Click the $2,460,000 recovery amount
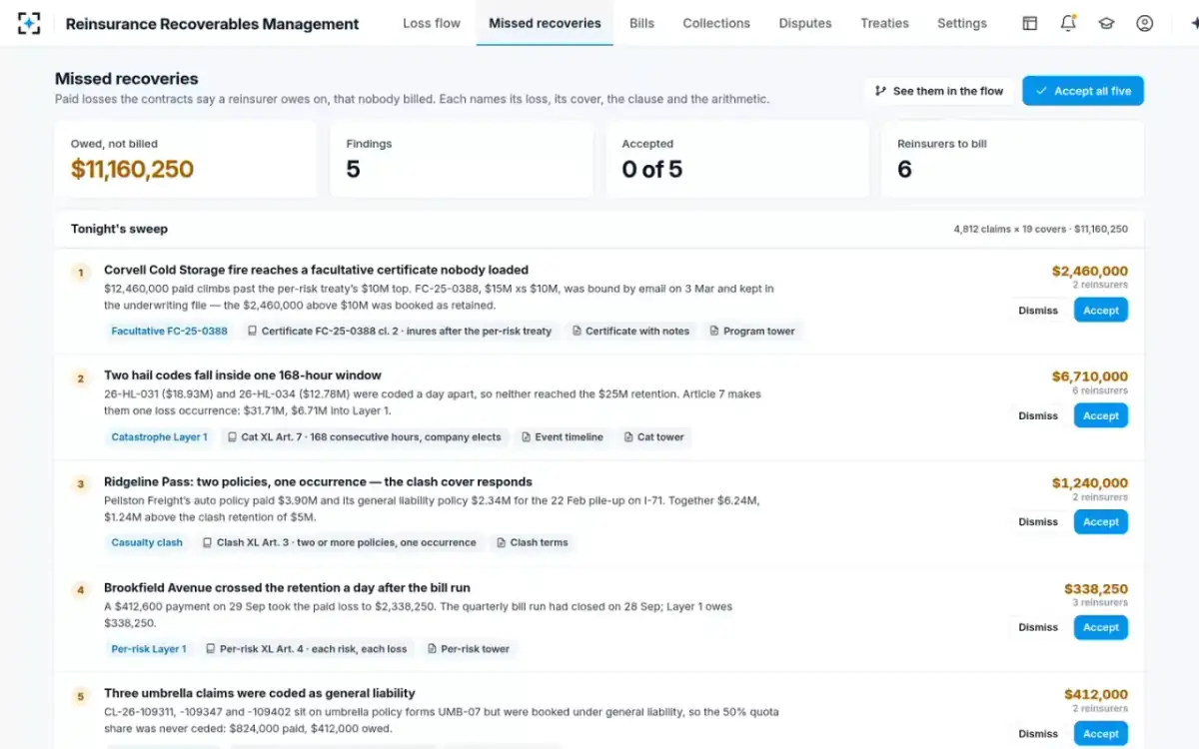The width and height of the screenshot is (1199, 749). (1090, 271)
